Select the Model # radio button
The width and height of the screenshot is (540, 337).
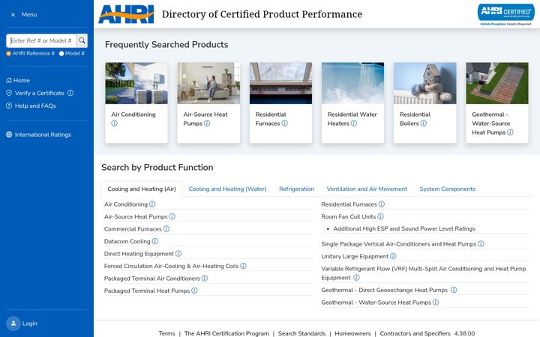tap(61, 53)
